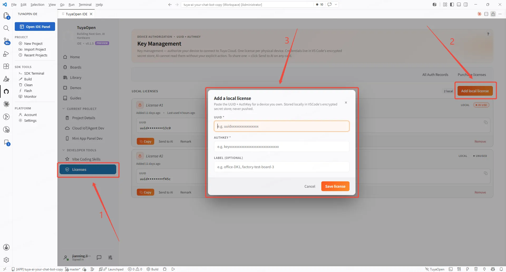Viewport: 506px width, 272px height.
Task: Click Launchpad in status bar
Action: point(113,269)
